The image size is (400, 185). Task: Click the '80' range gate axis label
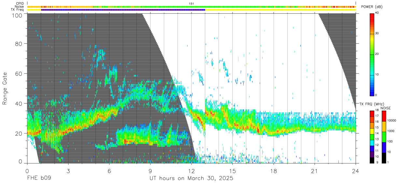tap(19, 44)
